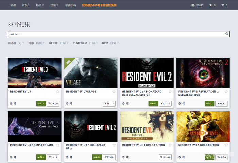Viewport: 238px width, 163px height.
Task: Open the wallet balance $0.00
Action: tap(198, 5)
